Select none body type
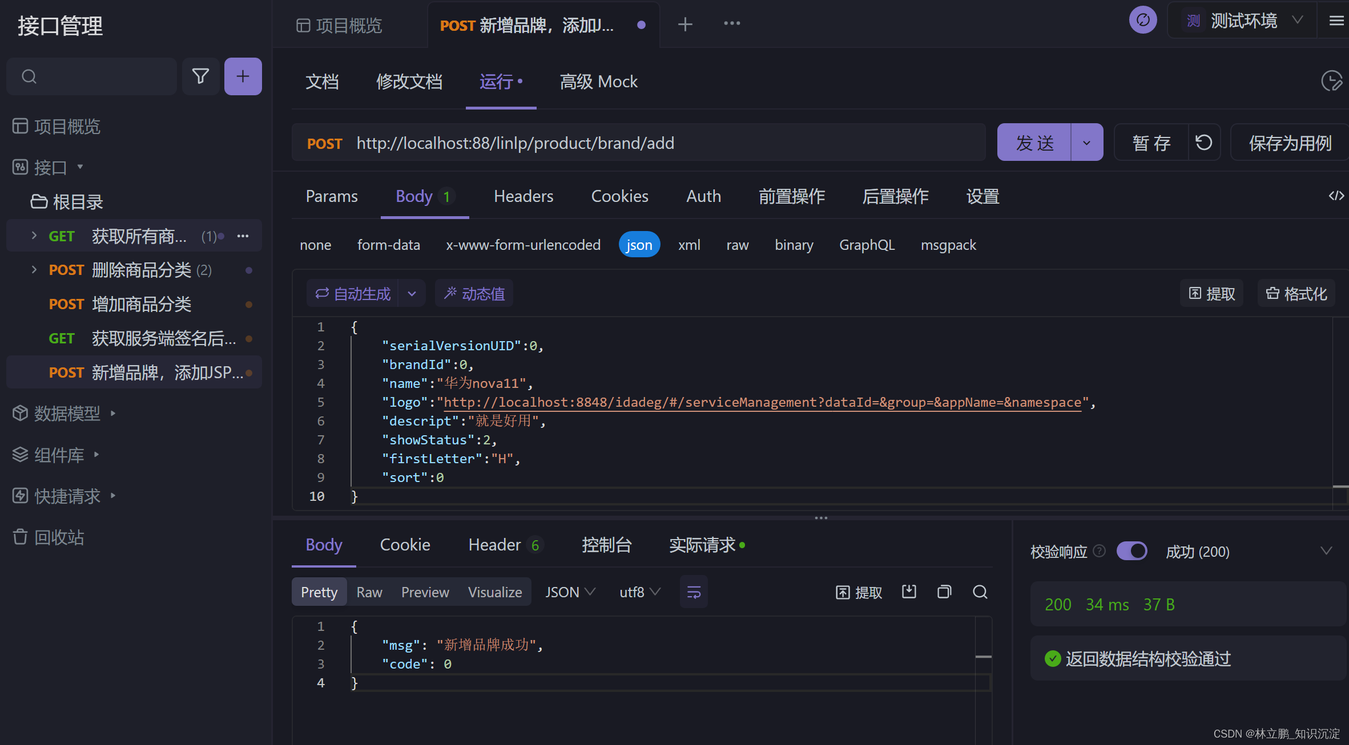Image resolution: width=1349 pixels, height=745 pixels. pyautogui.click(x=315, y=245)
